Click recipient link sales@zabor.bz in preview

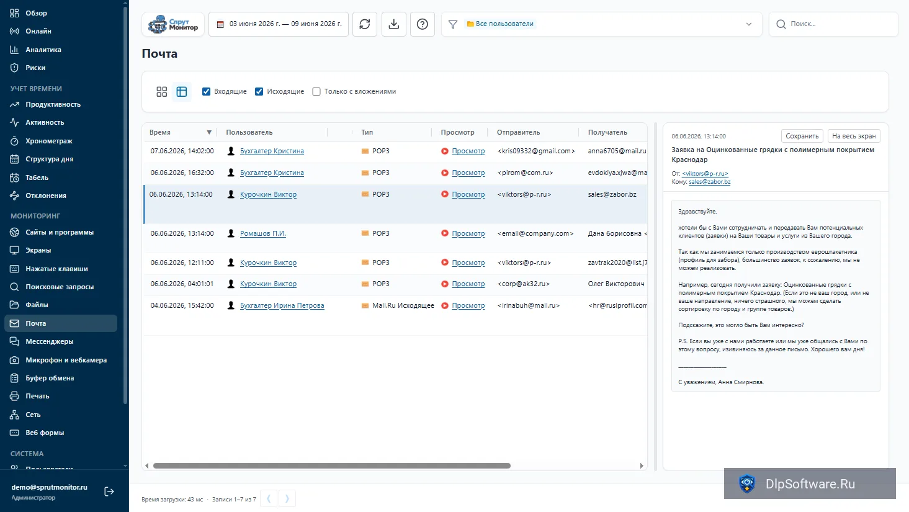[710, 182]
